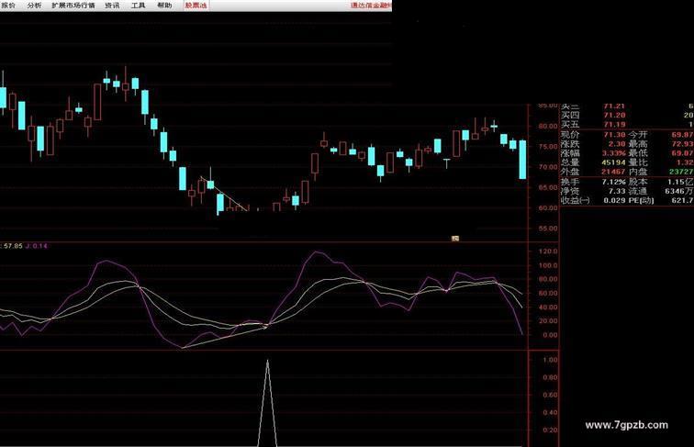Select the 今开 value 69.87
The height and width of the screenshot is (447, 694).
click(x=682, y=135)
